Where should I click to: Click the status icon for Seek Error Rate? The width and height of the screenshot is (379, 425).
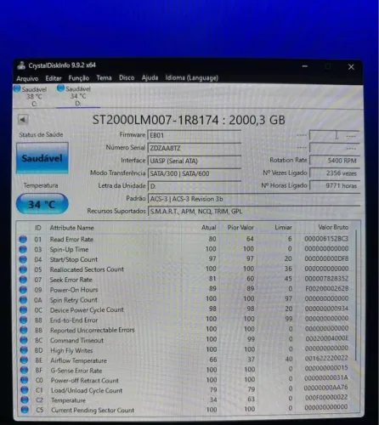point(23,280)
